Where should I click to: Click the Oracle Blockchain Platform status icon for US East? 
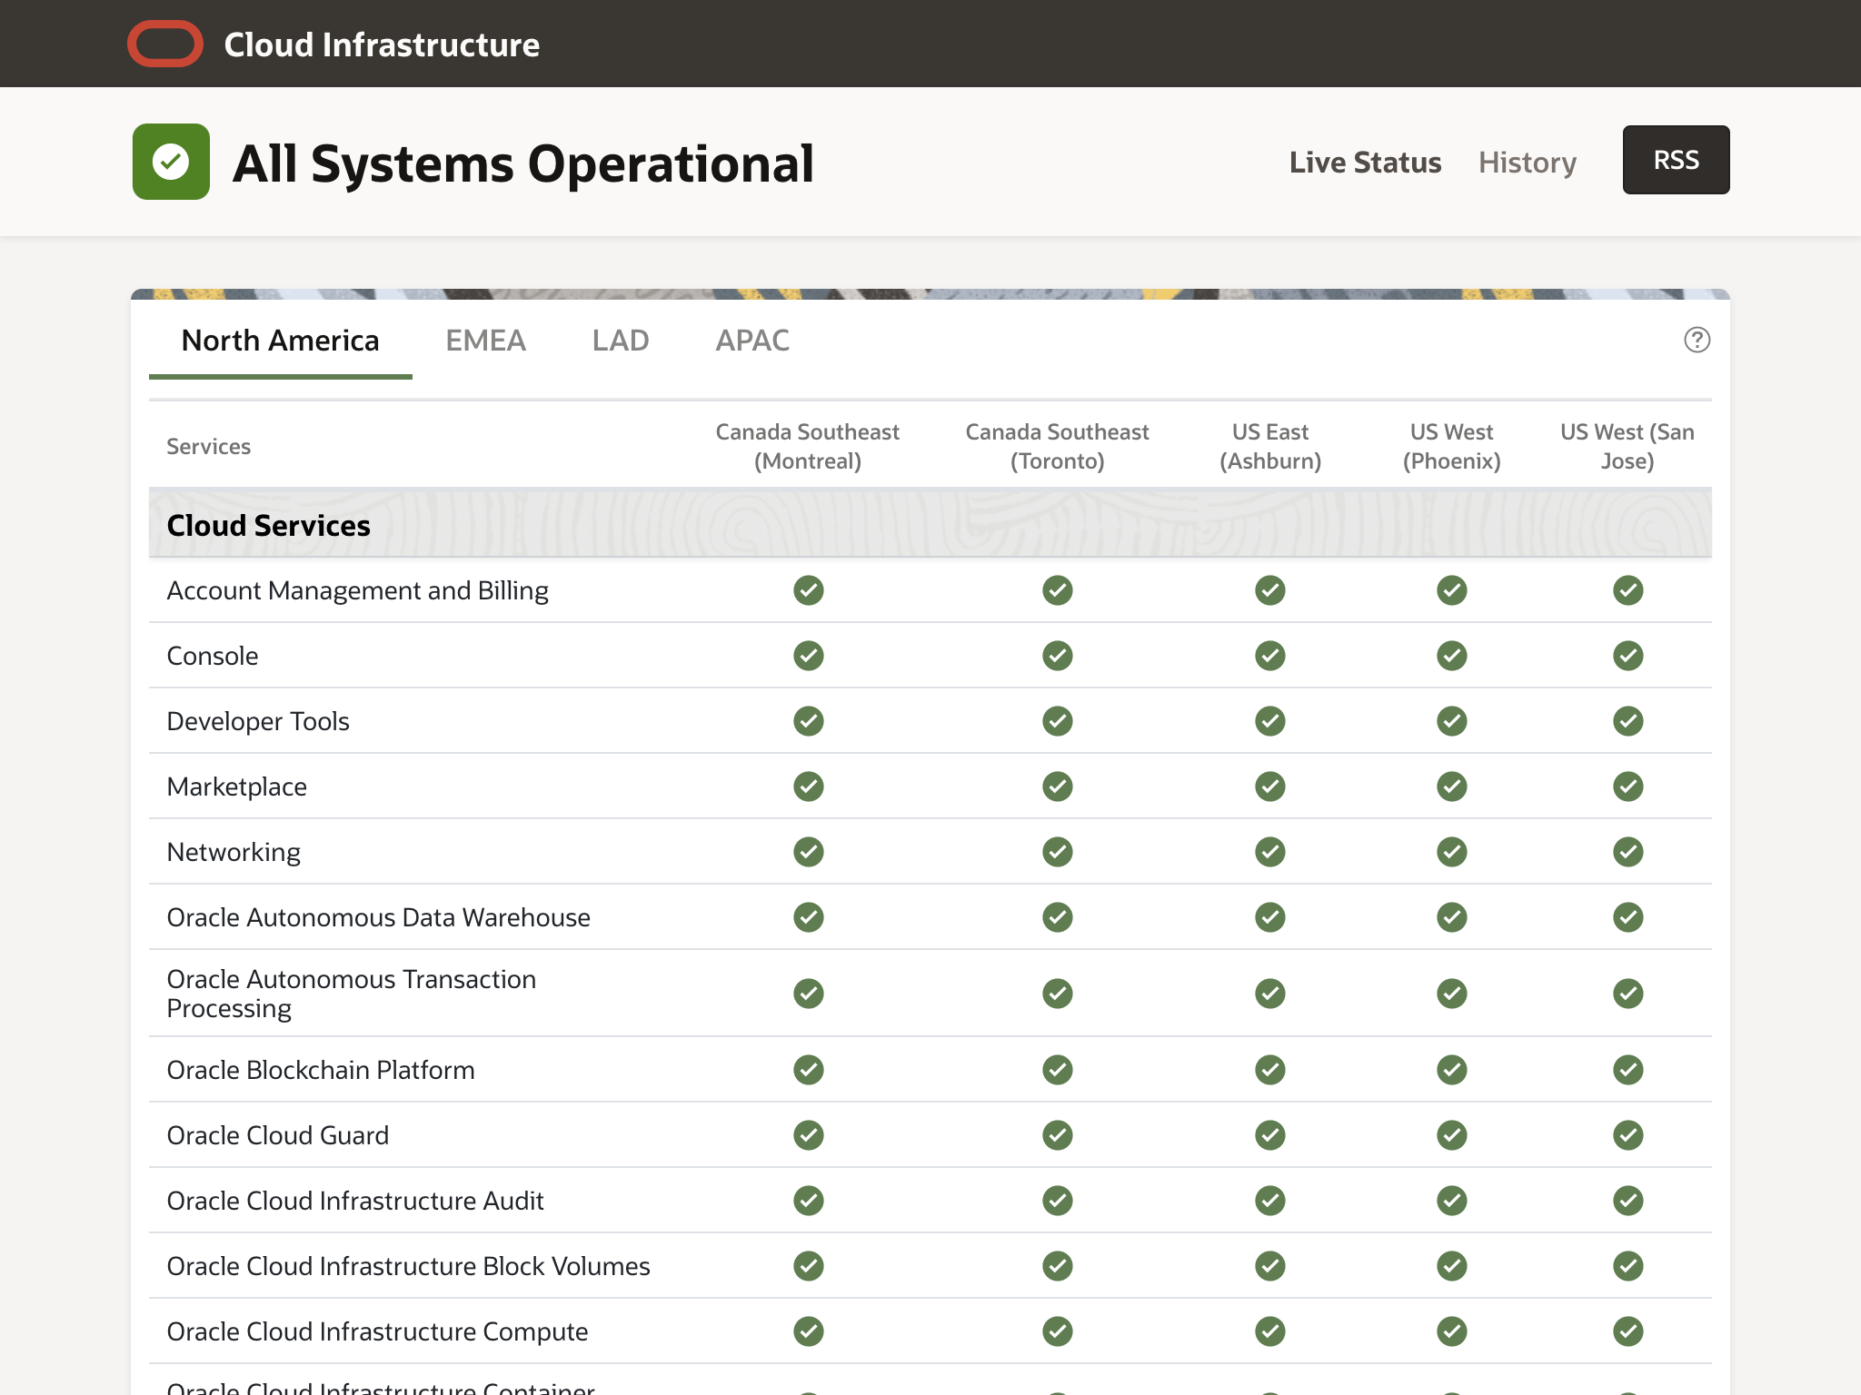[x=1269, y=1069]
